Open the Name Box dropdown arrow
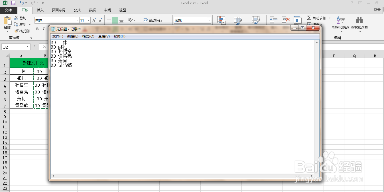 tap(28, 47)
